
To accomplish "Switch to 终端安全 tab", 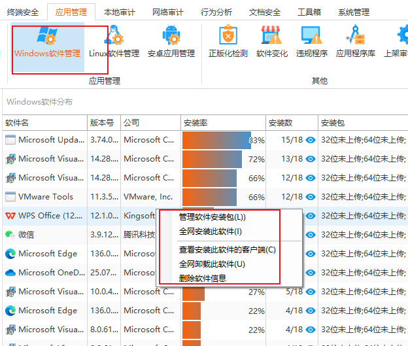I will coord(22,12).
